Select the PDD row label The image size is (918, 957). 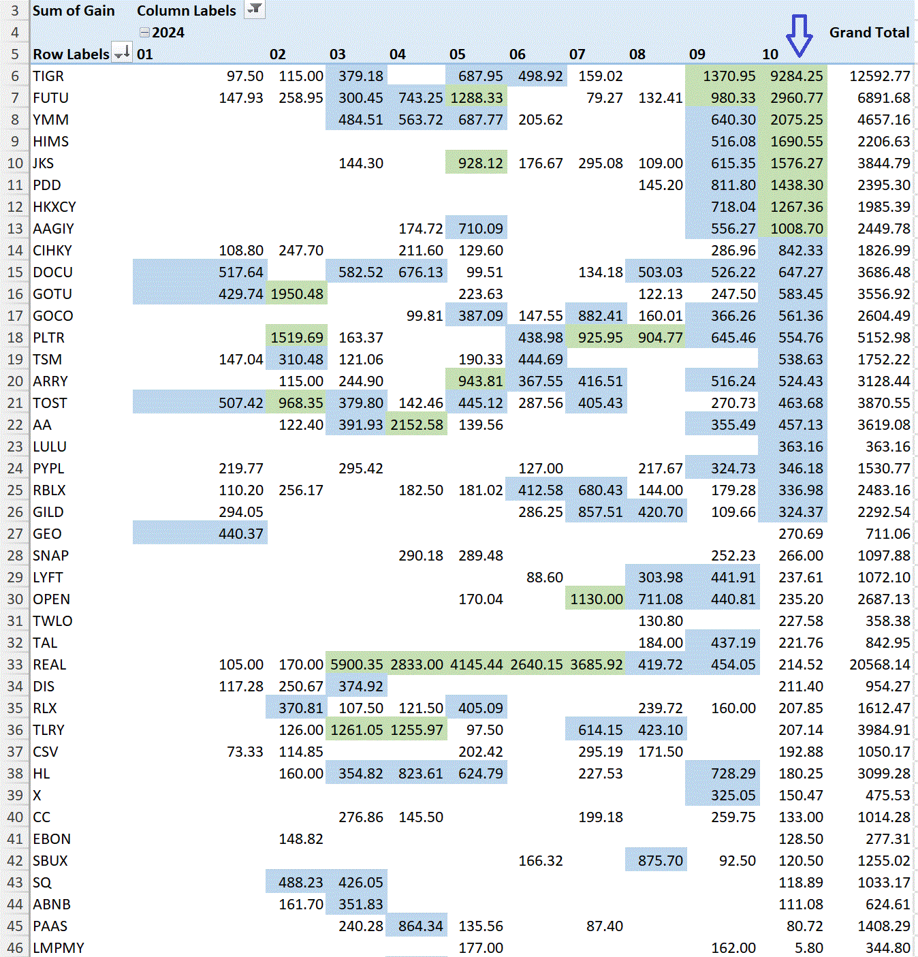[47, 185]
